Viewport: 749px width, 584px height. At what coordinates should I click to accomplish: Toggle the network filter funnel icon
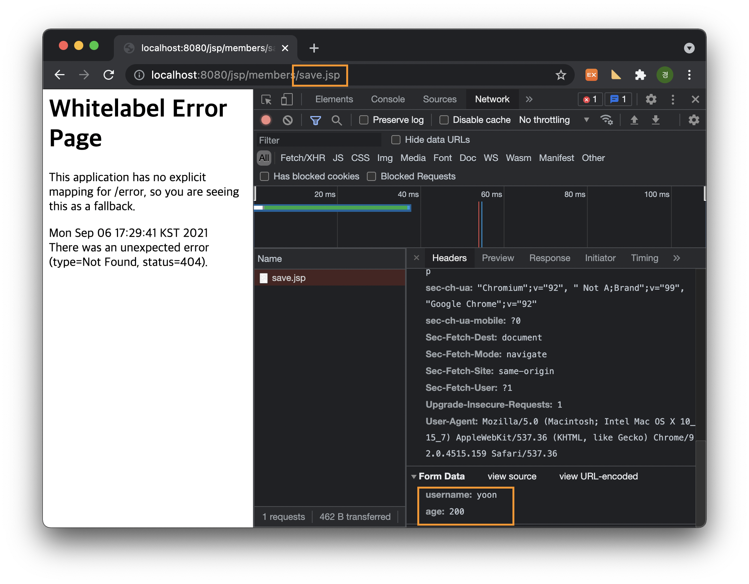click(x=315, y=120)
